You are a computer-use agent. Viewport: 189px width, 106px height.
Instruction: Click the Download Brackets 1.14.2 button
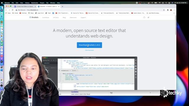(x=89, y=45)
